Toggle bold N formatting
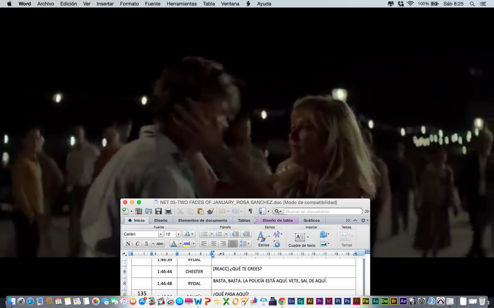This screenshot has height=308, width=494. click(128, 244)
